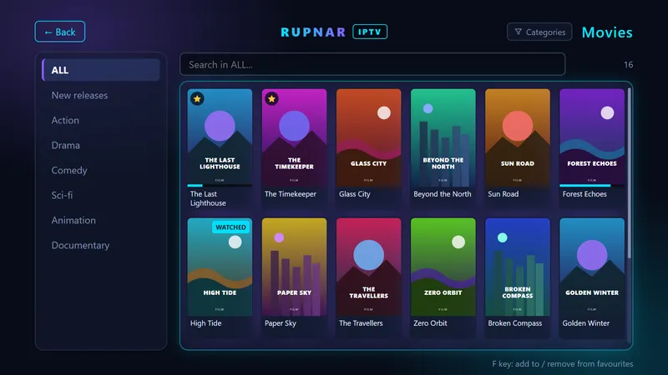Open the Categories filter

click(539, 32)
